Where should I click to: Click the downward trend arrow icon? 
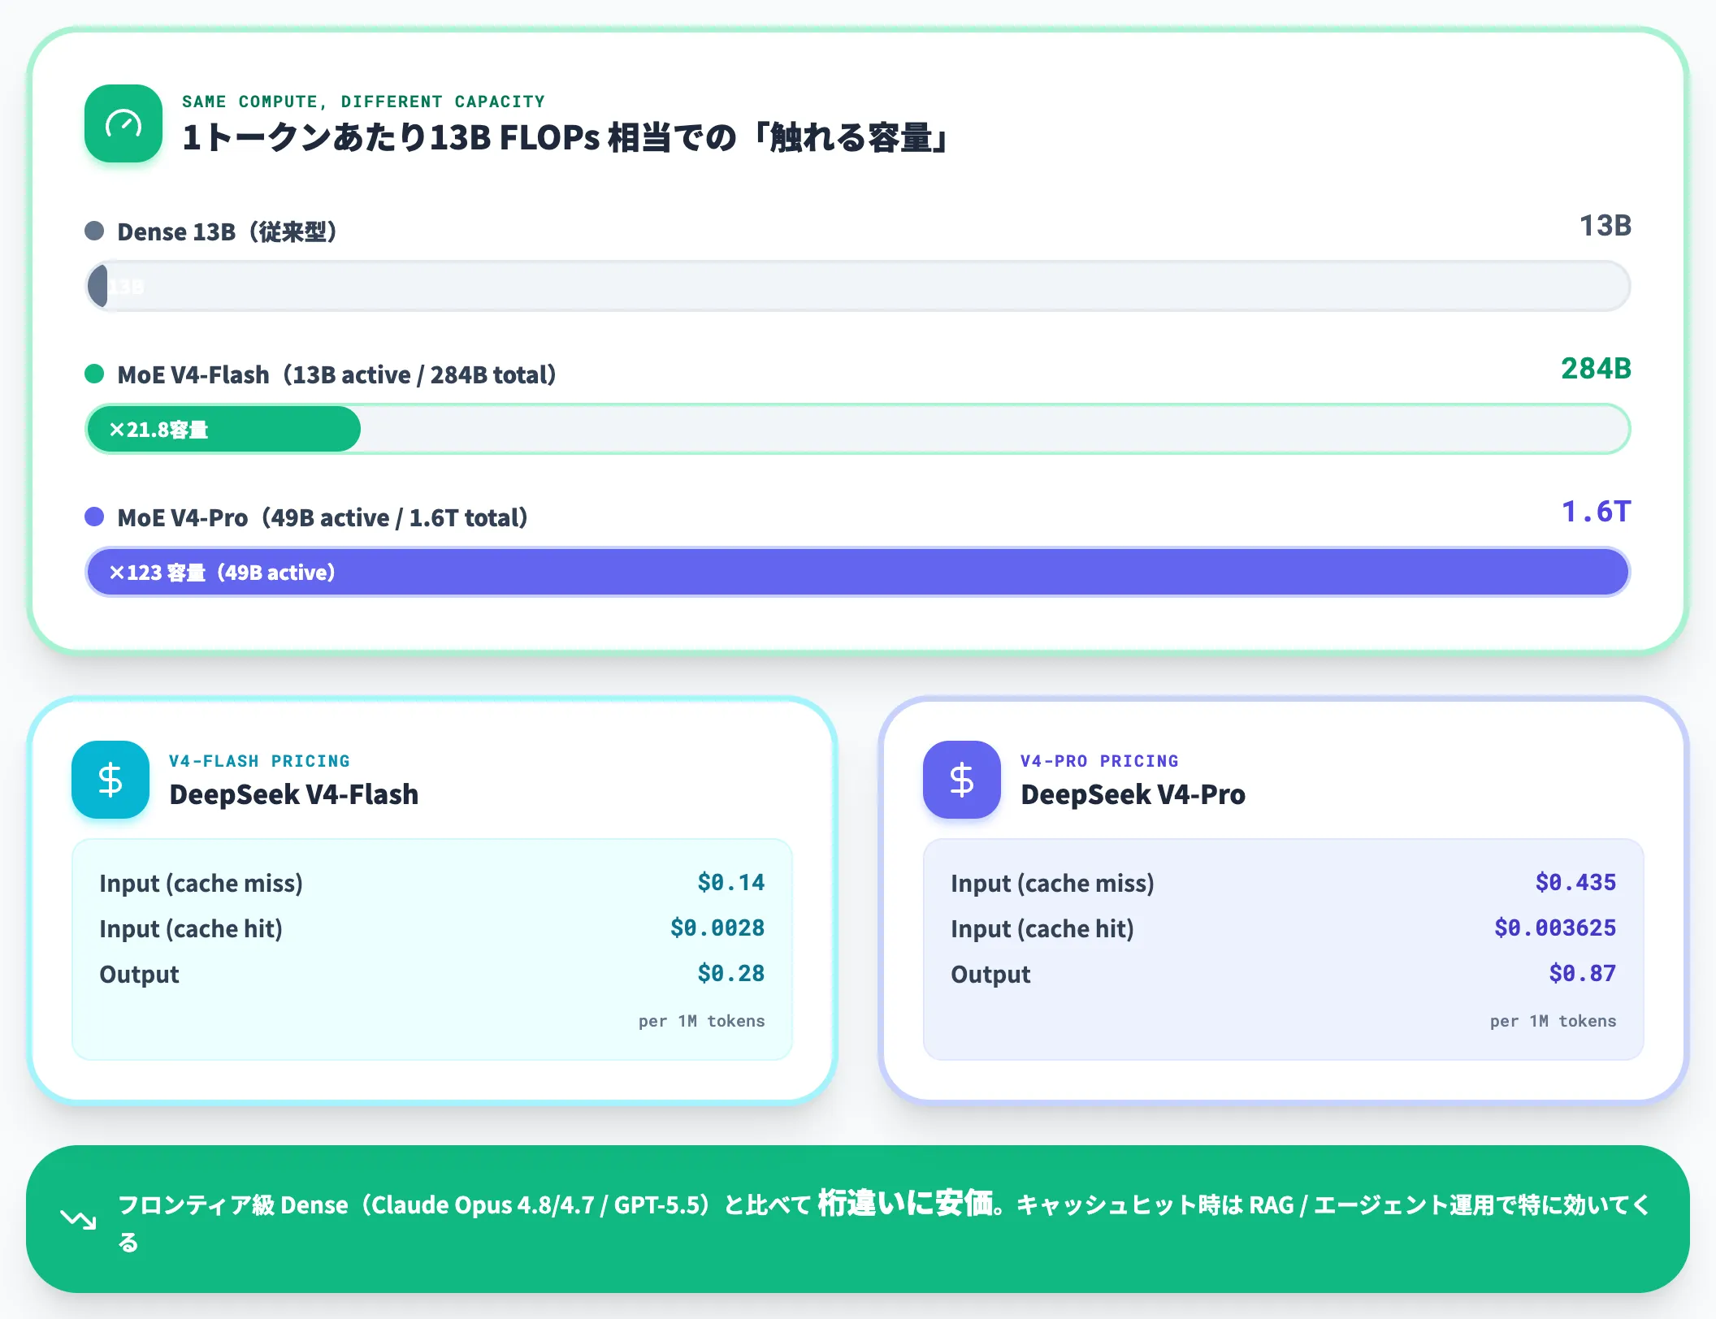pos(79,1219)
